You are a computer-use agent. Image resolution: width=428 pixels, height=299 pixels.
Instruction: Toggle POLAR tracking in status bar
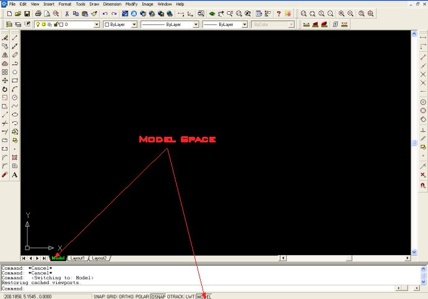pyautogui.click(x=142, y=297)
